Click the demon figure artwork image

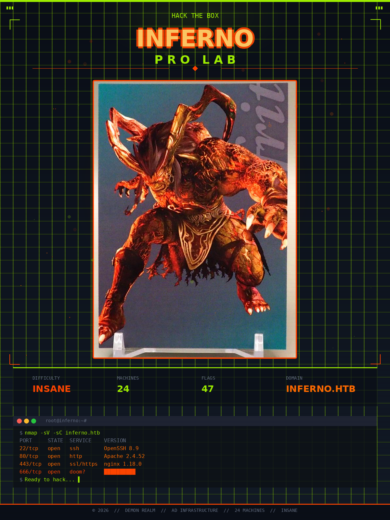(195, 219)
